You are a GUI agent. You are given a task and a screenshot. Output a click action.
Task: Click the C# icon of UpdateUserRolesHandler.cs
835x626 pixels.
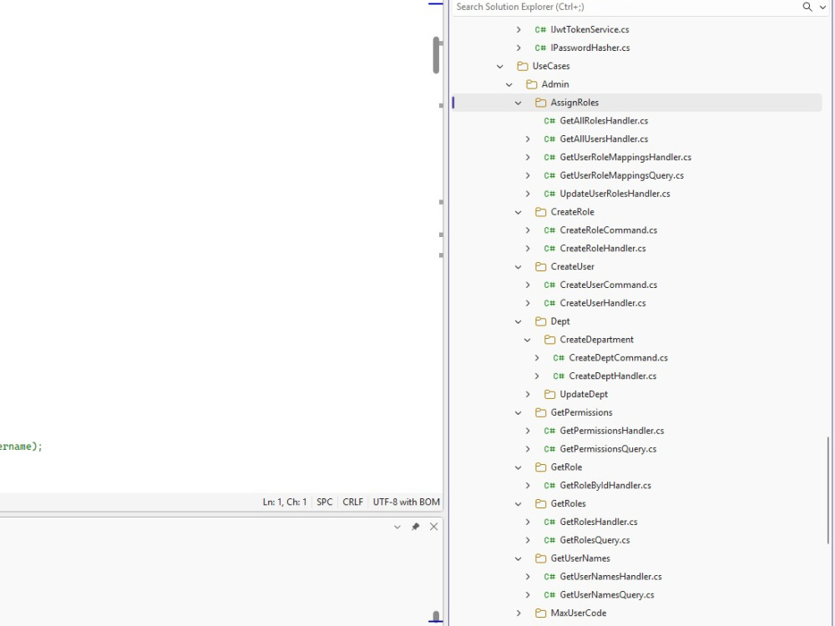pyautogui.click(x=549, y=194)
